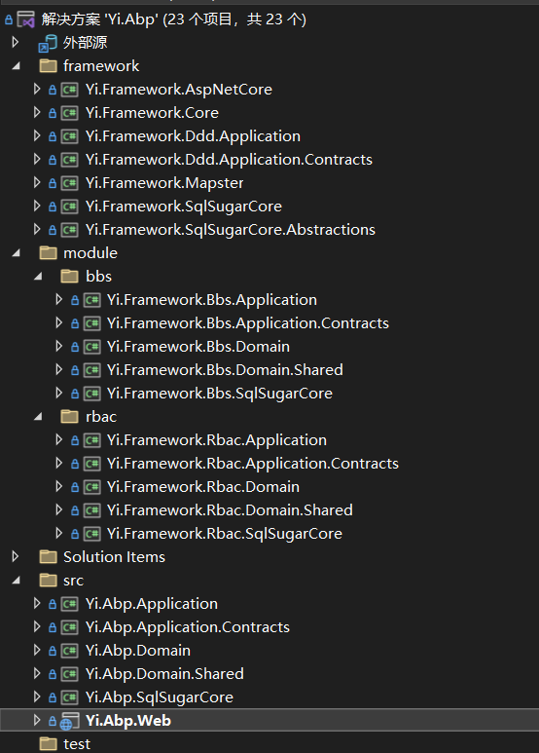Expand the Solution Items folder

coord(16,556)
